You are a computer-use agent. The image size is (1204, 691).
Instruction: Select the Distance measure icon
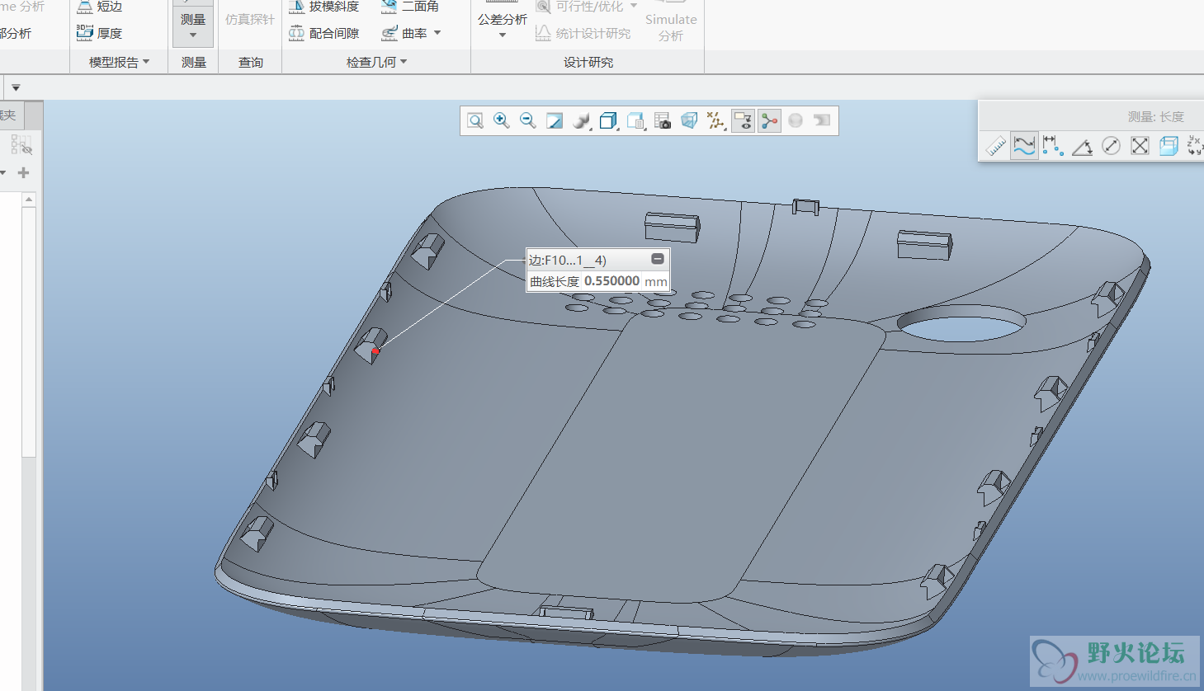1052,146
